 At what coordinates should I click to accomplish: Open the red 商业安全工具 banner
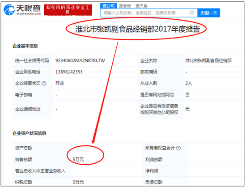click(68, 10)
